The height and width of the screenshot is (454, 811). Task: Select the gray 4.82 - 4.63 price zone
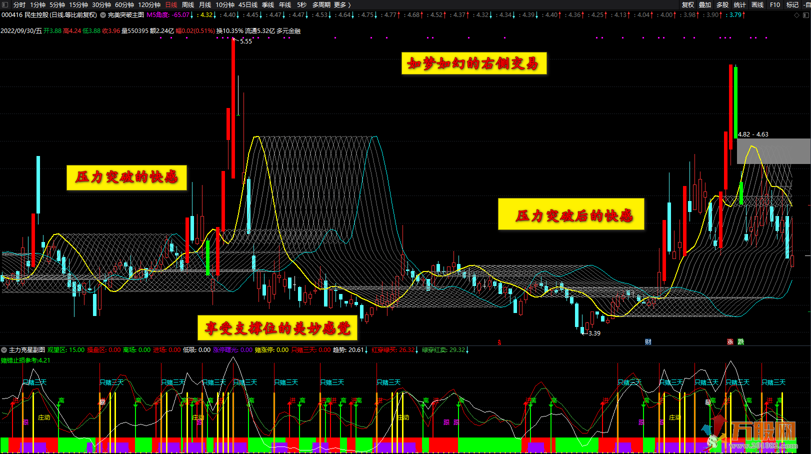[773, 151]
